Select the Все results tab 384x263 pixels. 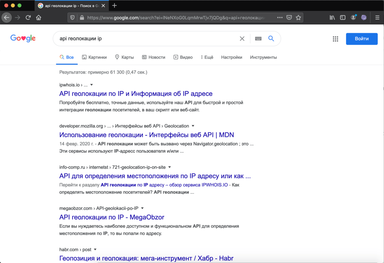point(67,57)
